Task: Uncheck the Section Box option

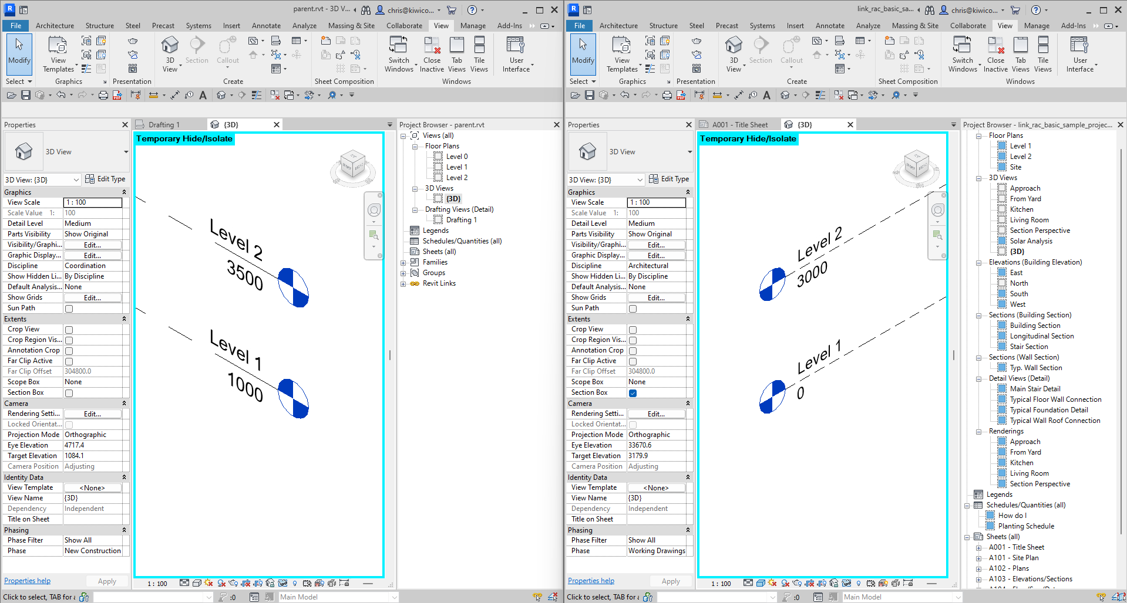Action: point(633,393)
